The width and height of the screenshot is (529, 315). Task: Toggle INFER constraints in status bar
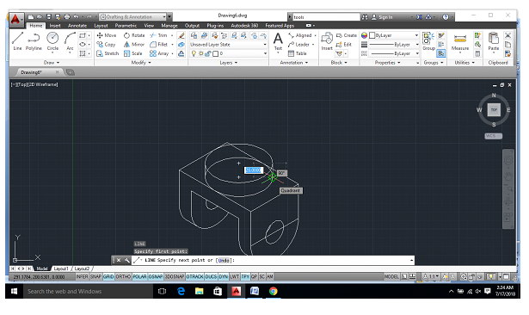[x=82, y=276]
